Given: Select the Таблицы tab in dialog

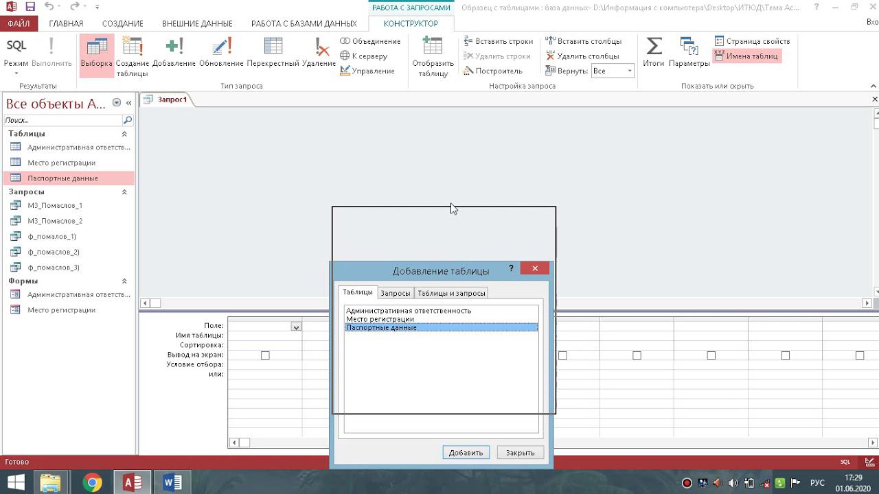Looking at the screenshot, I should (x=358, y=292).
